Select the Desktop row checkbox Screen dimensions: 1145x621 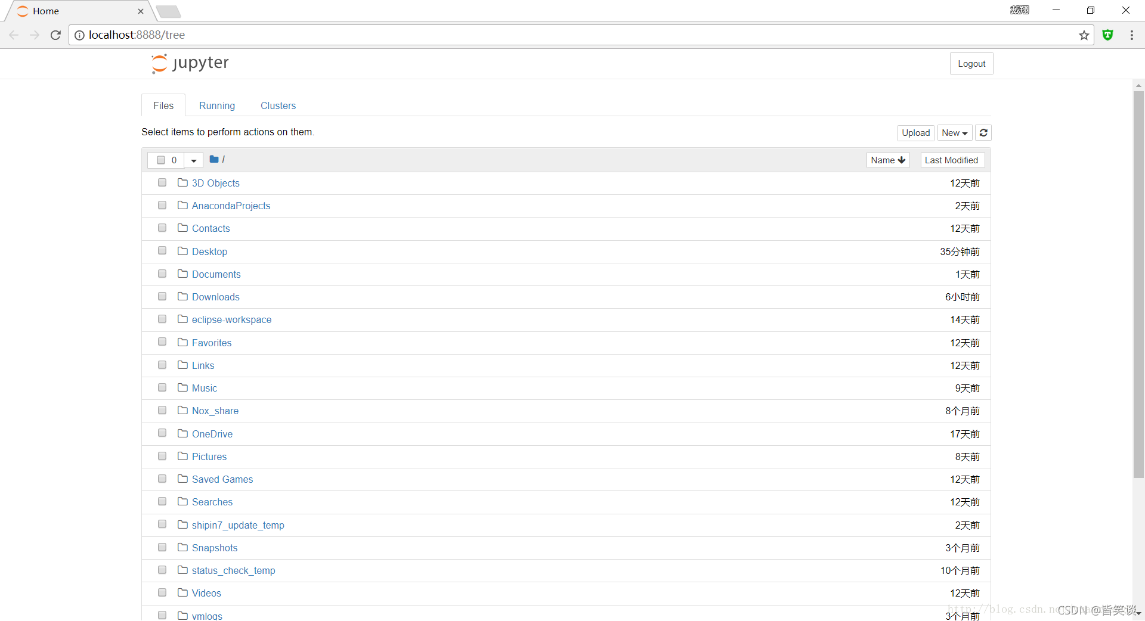point(162,250)
